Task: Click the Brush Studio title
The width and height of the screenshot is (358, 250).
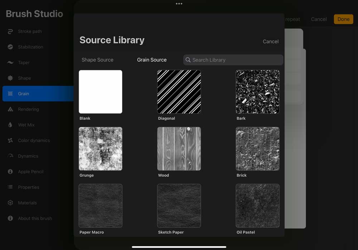Action: coord(34,14)
